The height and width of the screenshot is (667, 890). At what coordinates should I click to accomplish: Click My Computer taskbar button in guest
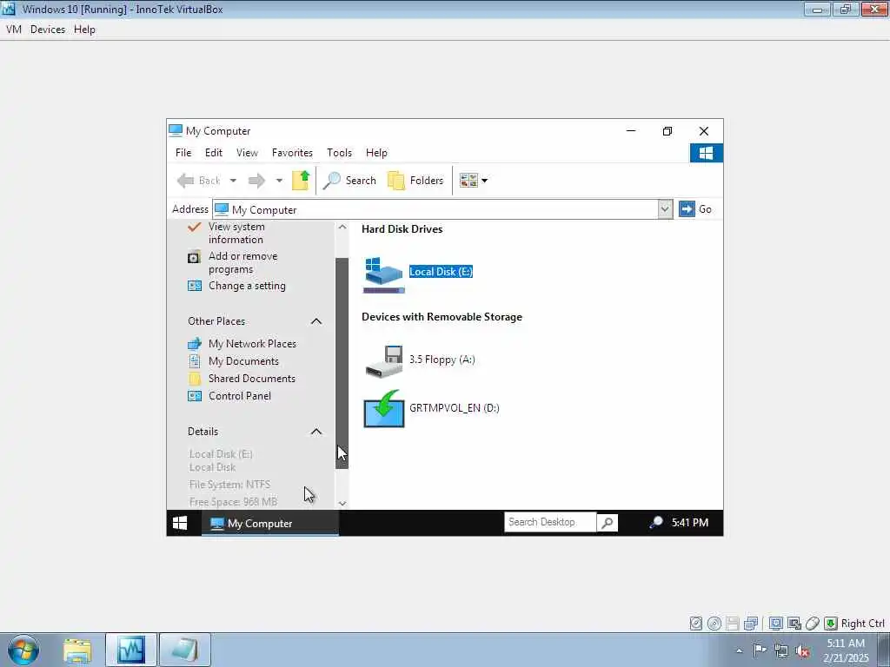[270, 523]
